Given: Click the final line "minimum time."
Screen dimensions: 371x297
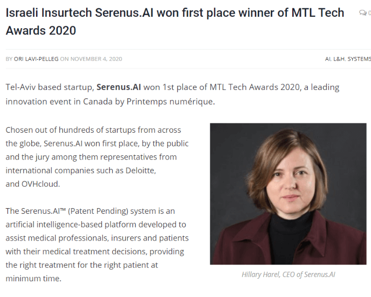Looking at the screenshot, I should (x=33, y=279).
